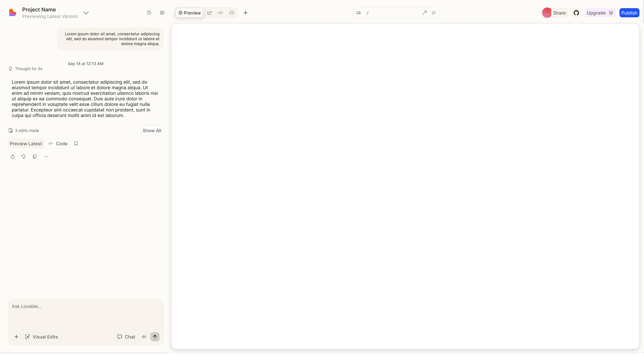This screenshot has width=644, height=355.
Task: Open the analytics chart tab icon
Action: click(210, 13)
